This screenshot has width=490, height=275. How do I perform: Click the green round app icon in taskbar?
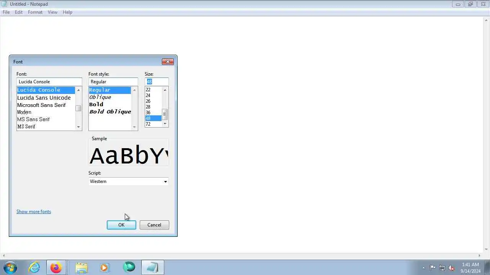129,267
